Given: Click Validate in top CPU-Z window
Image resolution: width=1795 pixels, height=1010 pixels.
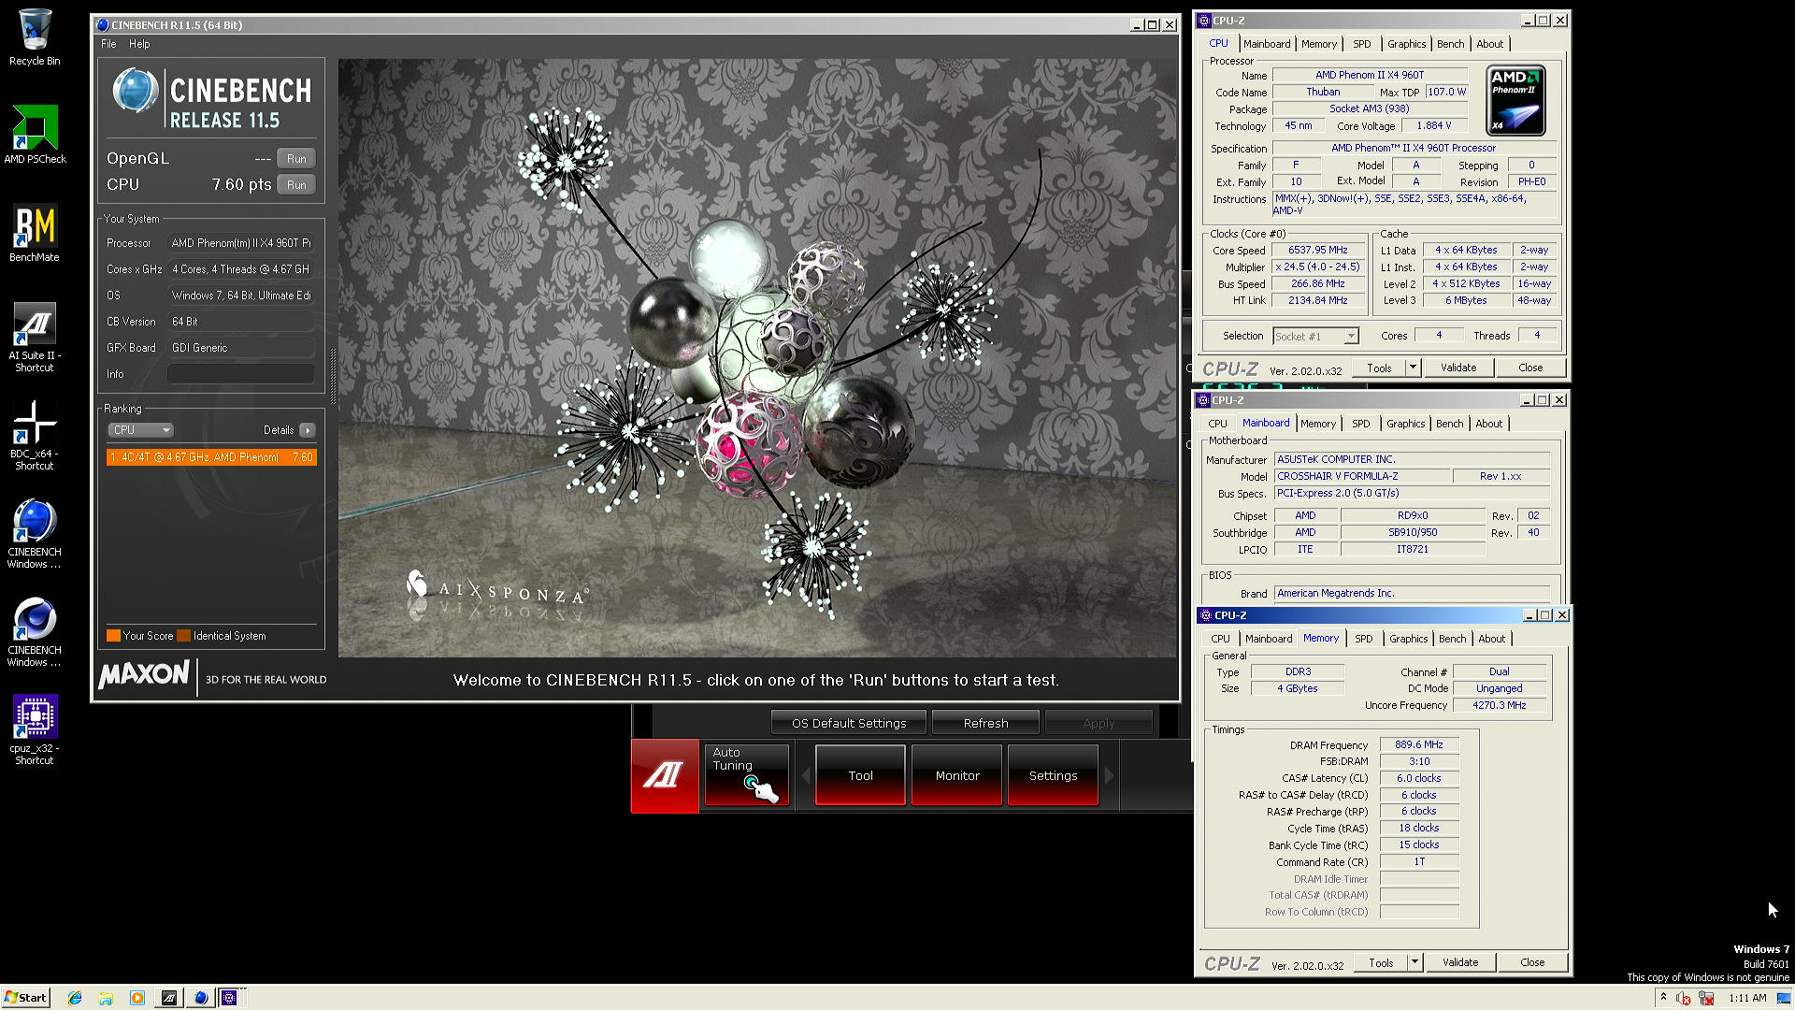Looking at the screenshot, I should [1458, 368].
